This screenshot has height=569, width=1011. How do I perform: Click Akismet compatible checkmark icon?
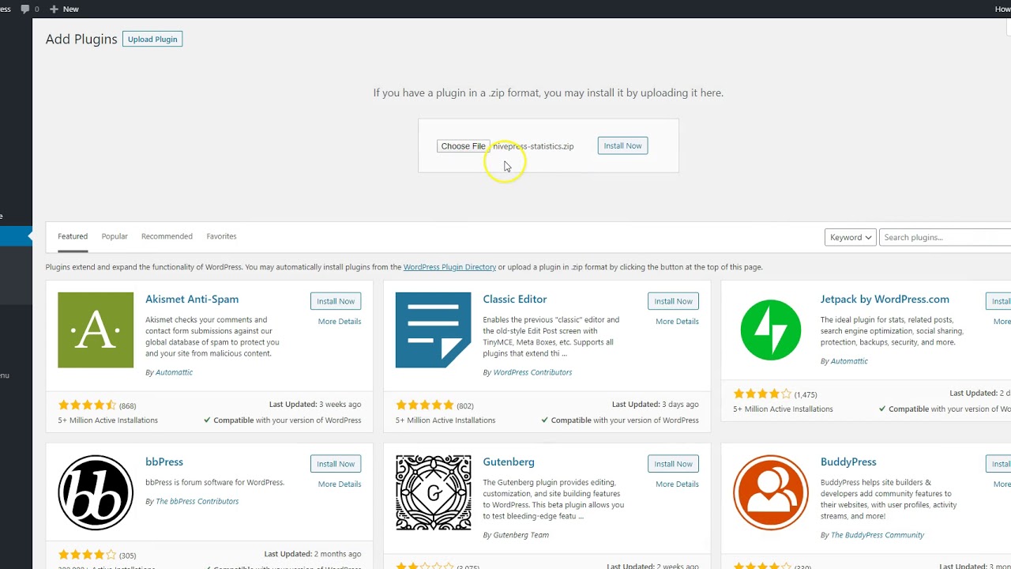207,420
